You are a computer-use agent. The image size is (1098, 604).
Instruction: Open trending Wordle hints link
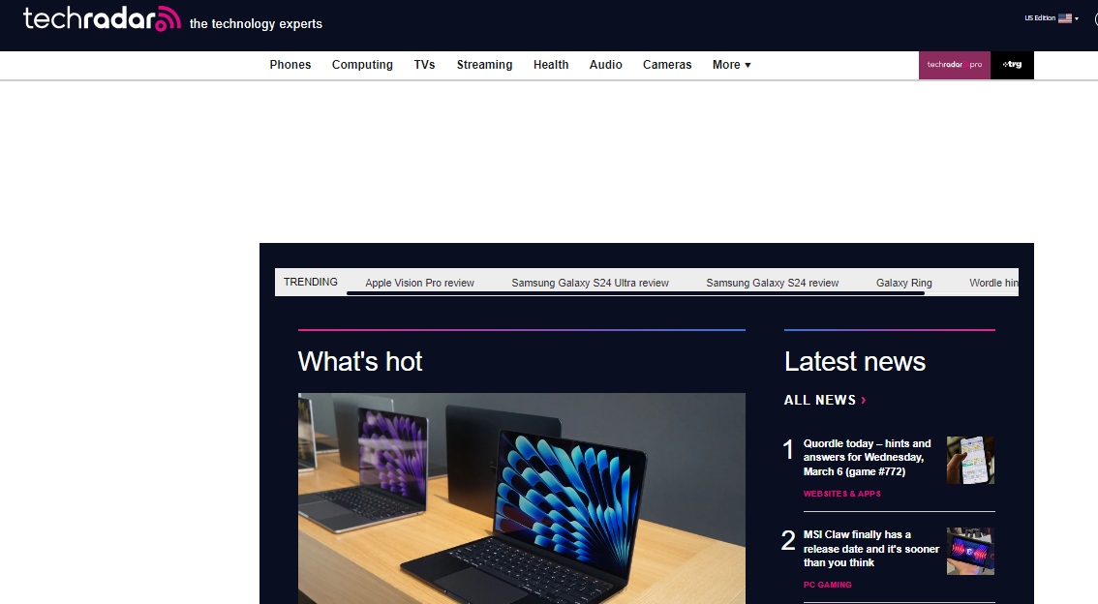[x=993, y=283]
